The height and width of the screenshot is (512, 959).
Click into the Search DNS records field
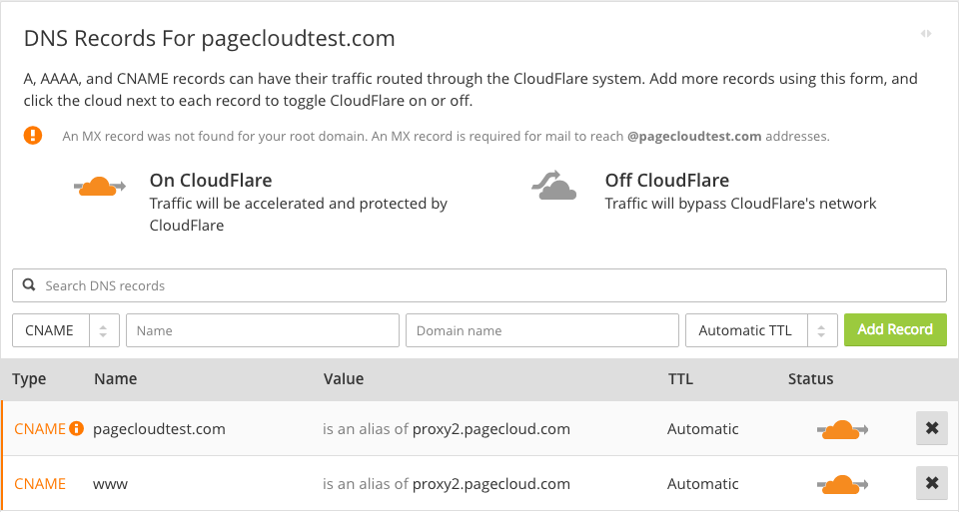pos(489,285)
